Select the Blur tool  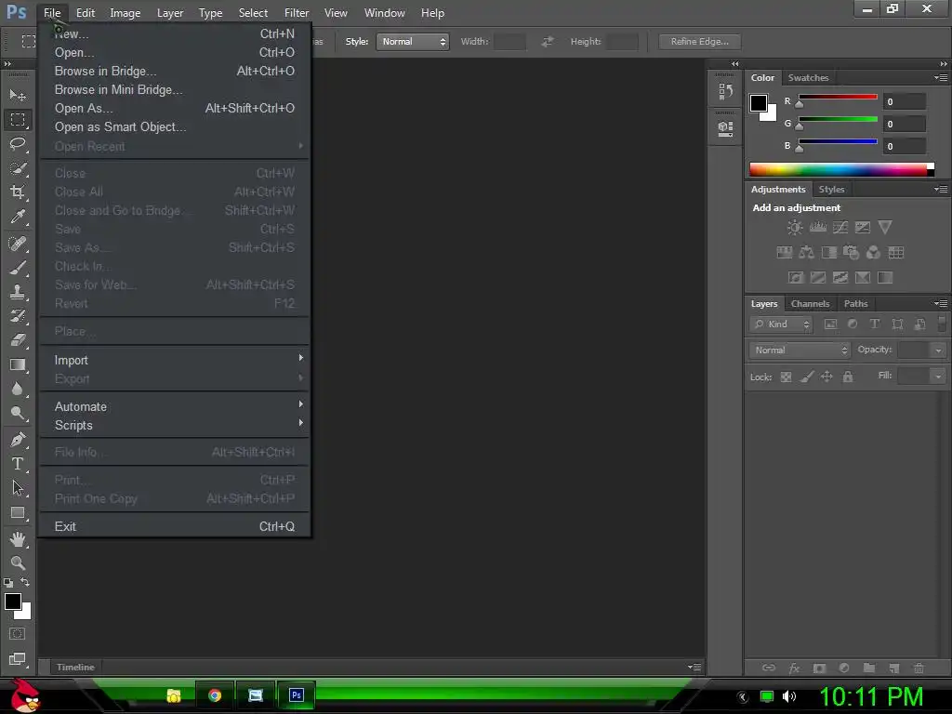[18, 390]
